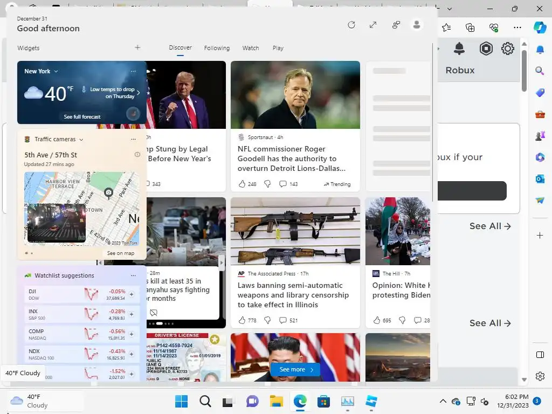
Task: Dislike the NFL commissioner Goodell article
Action: (x=267, y=184)
